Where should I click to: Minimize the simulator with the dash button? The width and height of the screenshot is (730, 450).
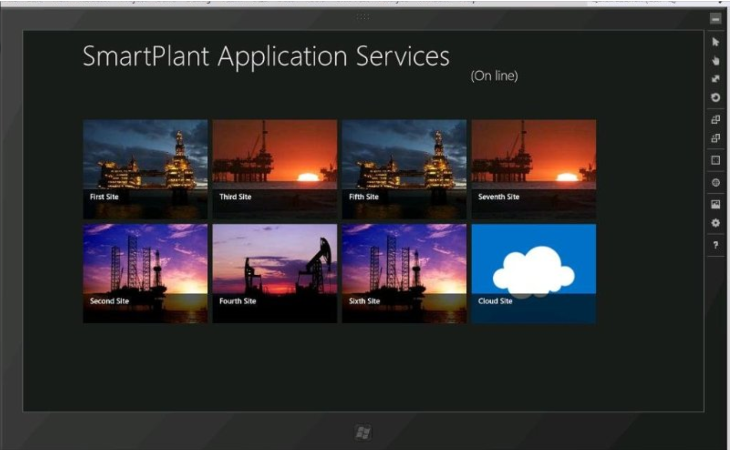pyautogui.click(x=715, y=19)
